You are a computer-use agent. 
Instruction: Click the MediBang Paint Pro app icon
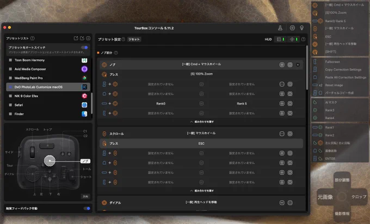(84, 78)
